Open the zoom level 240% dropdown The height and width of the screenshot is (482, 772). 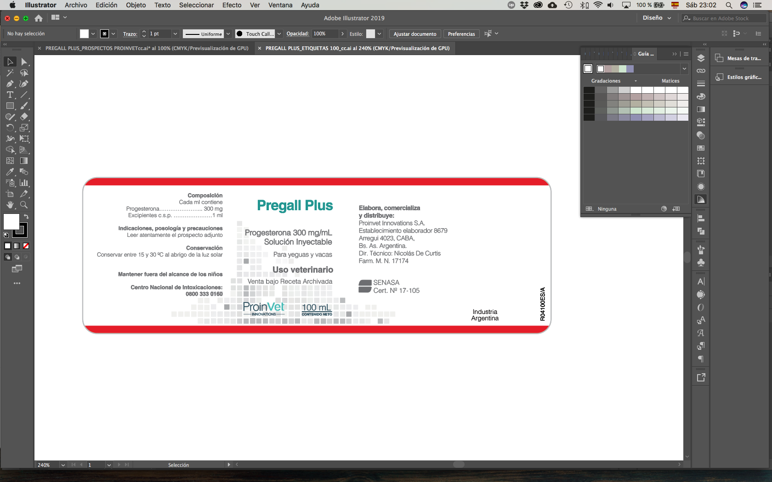point(63,465)
